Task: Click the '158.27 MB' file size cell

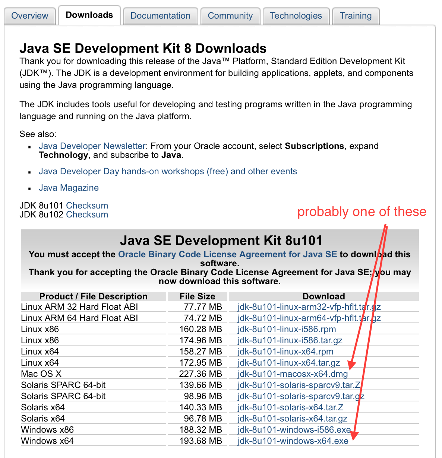Action: point(197,352)
